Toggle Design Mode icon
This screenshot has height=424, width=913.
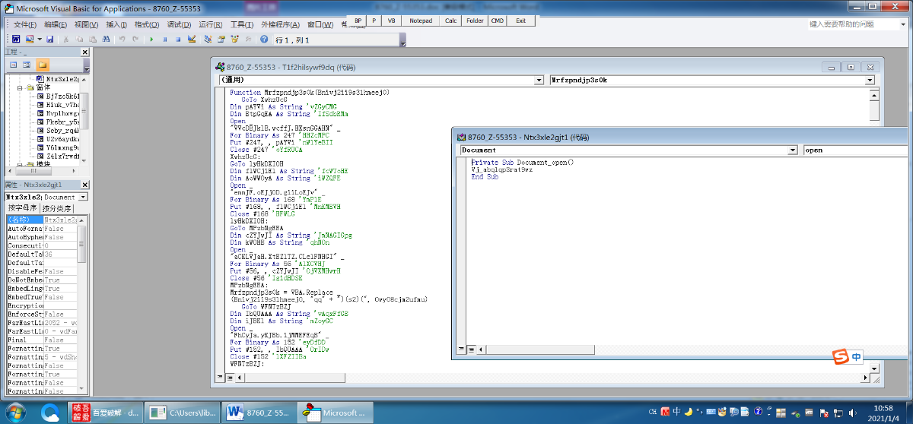(x=192, y=39)
